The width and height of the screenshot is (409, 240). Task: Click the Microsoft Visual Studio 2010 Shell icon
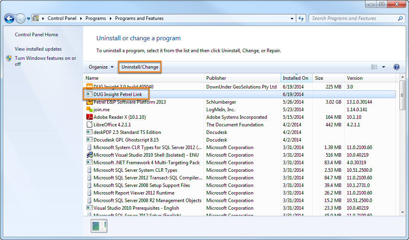pyautogui.click(x=90, y=155)
